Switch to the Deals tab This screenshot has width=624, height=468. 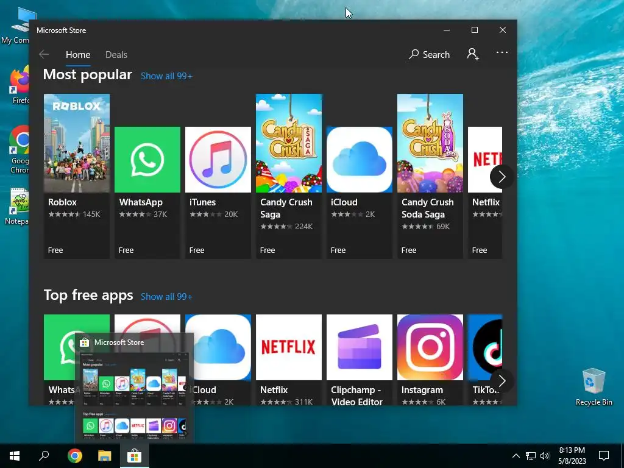click(116, 54)
